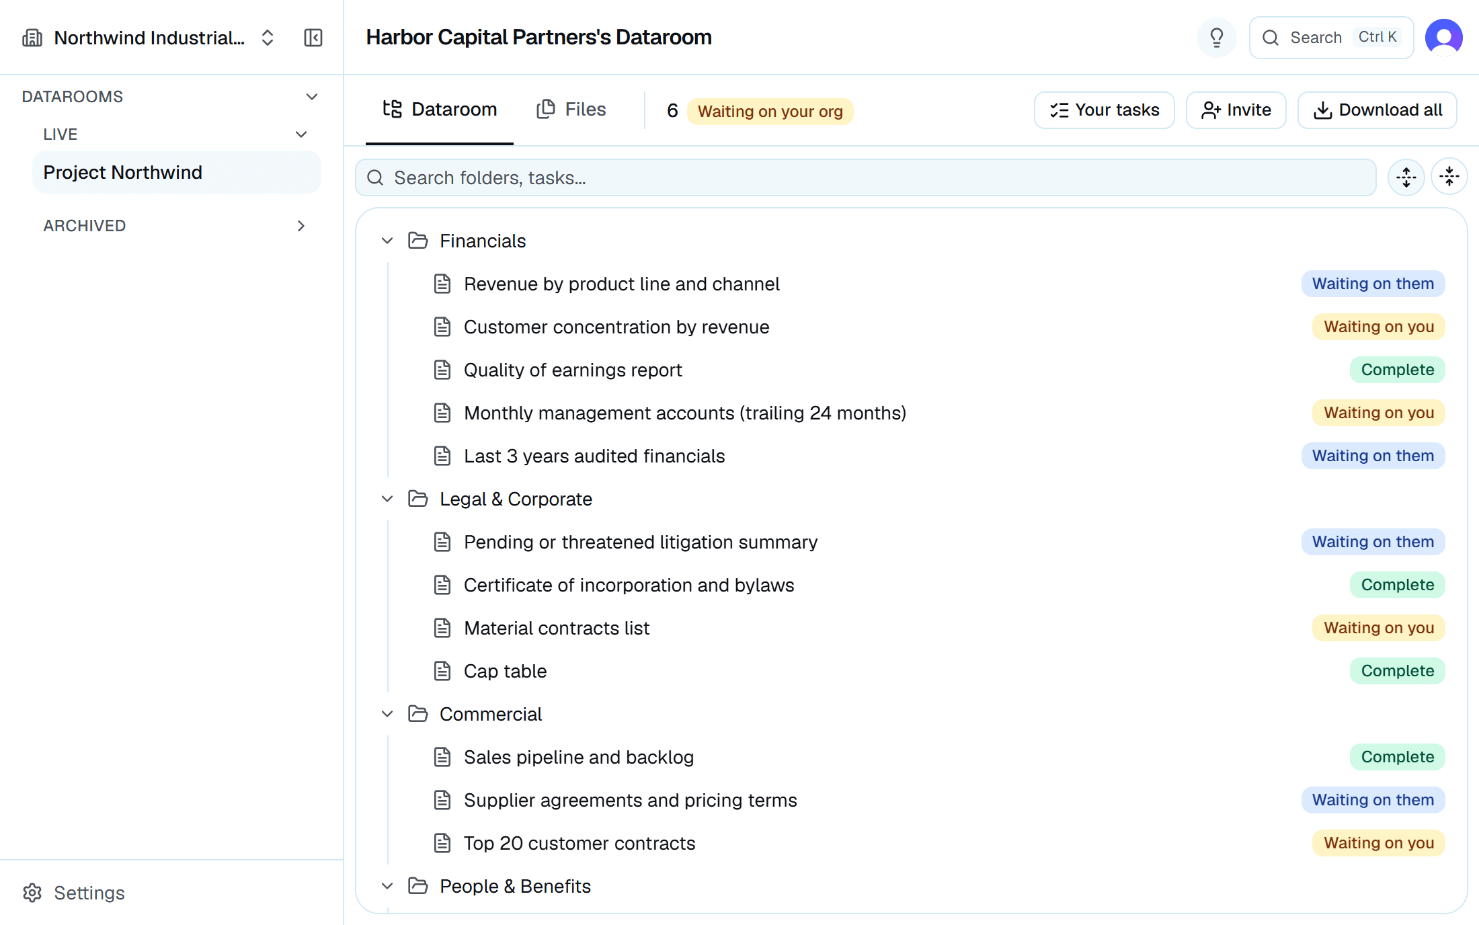The image size is (1479, 925).
Task: Click the collapse all folders icon
Action: 1449,177
